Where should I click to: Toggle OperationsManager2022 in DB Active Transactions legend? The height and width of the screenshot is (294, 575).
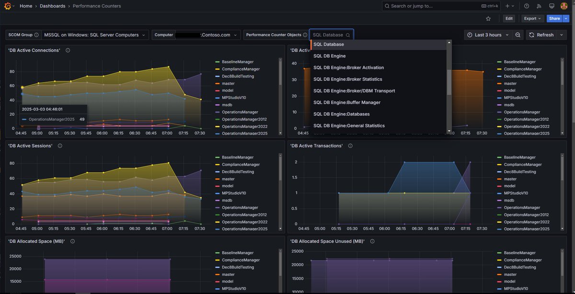tap(526, 222)
